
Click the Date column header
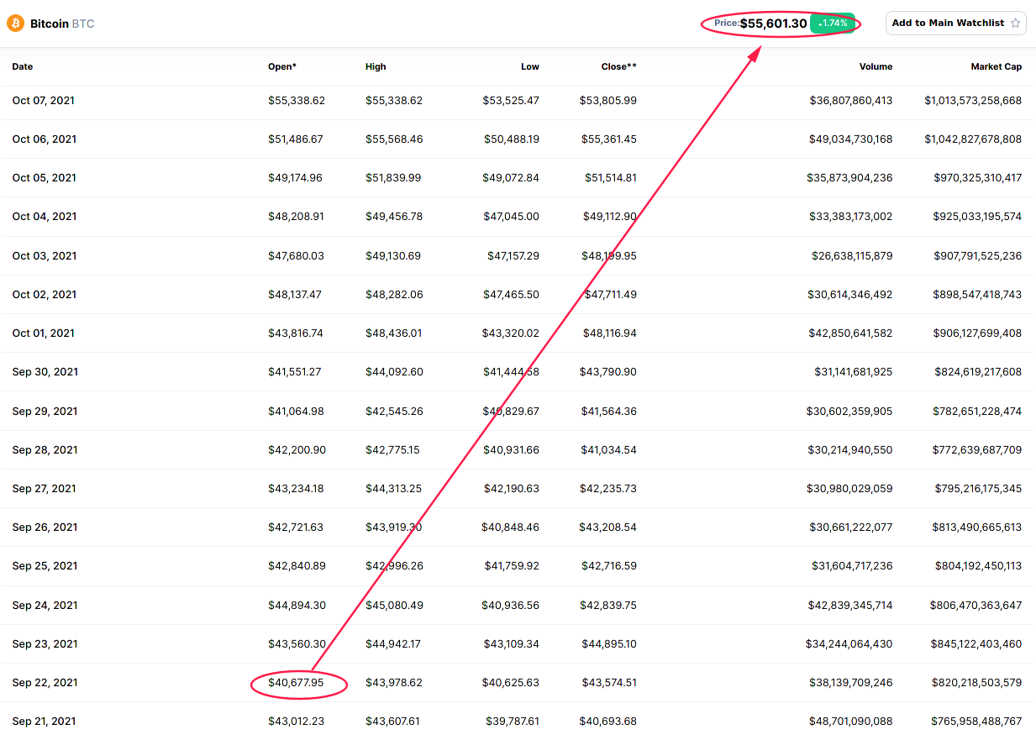click(23, 66)
